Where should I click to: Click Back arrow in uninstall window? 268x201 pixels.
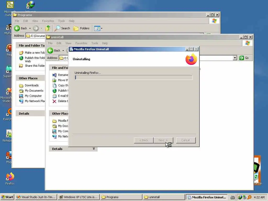51,51
